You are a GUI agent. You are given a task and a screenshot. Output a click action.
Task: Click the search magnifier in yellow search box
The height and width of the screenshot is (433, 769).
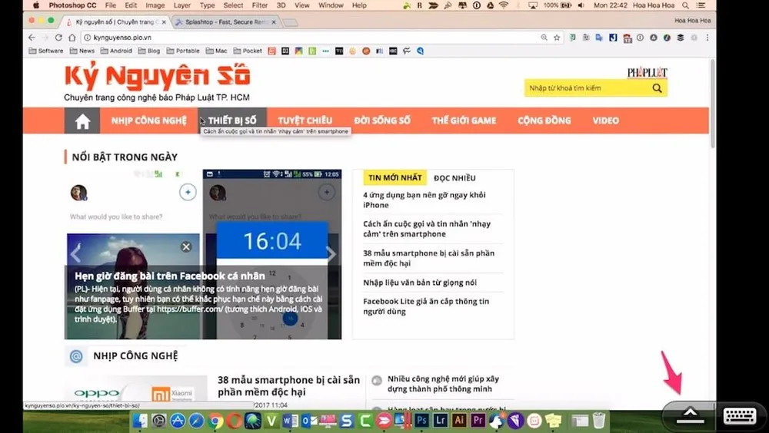(x=657, y=88)
